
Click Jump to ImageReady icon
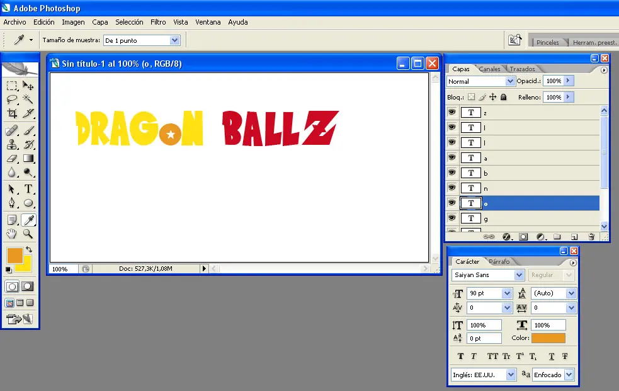pyautogui.click(x=20, y=319)
